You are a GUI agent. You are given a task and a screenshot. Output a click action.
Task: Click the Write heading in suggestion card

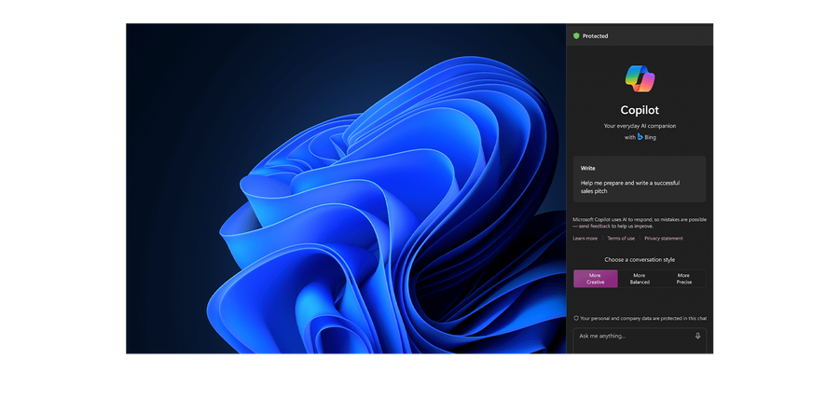(x=588, y=168)
